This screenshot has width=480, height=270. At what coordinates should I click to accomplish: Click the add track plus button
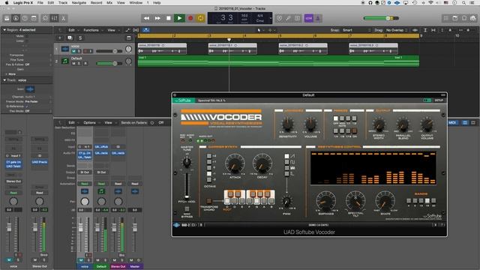point(60,38)
